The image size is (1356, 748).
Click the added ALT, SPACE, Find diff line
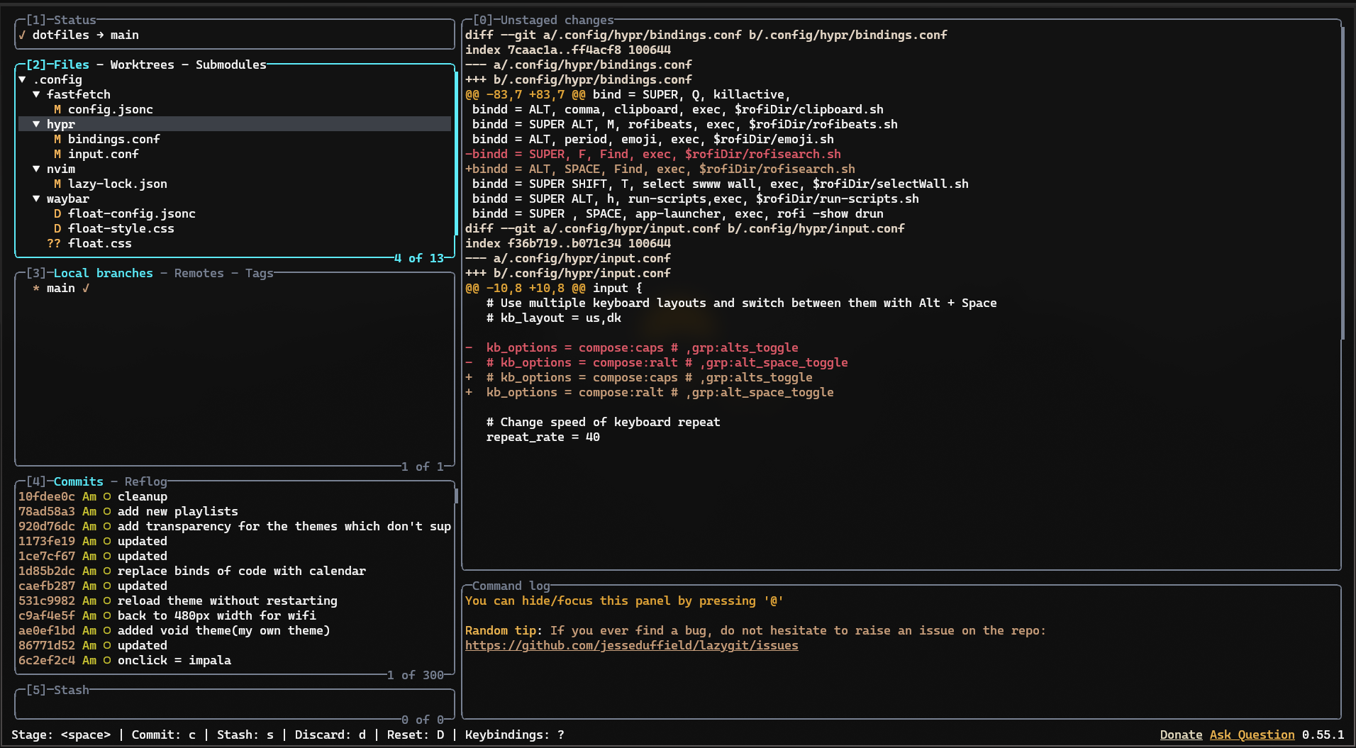point(660,169)
